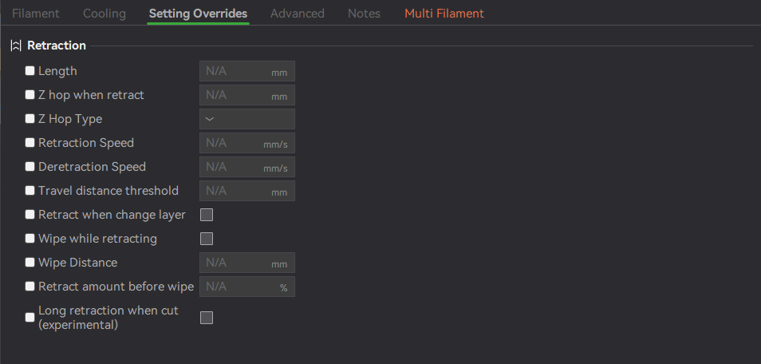This screenshot has width=761, height=364.
Task: Go to the Advanced tab
Action: tap(298, 14)
